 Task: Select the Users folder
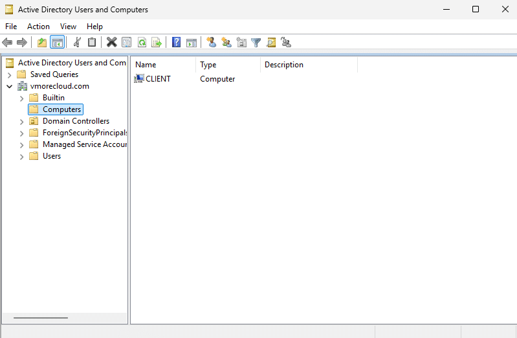click(52, 156)
